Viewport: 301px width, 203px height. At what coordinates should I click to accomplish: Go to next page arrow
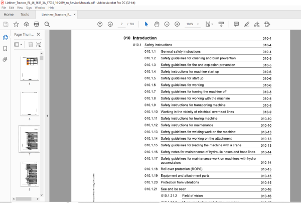tap(110, 24)
